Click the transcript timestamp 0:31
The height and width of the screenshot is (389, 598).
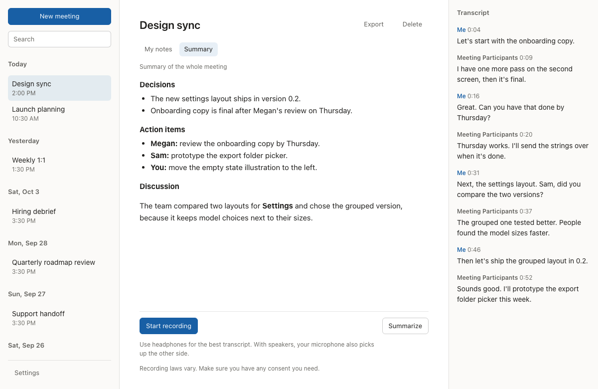click(473, 173)
